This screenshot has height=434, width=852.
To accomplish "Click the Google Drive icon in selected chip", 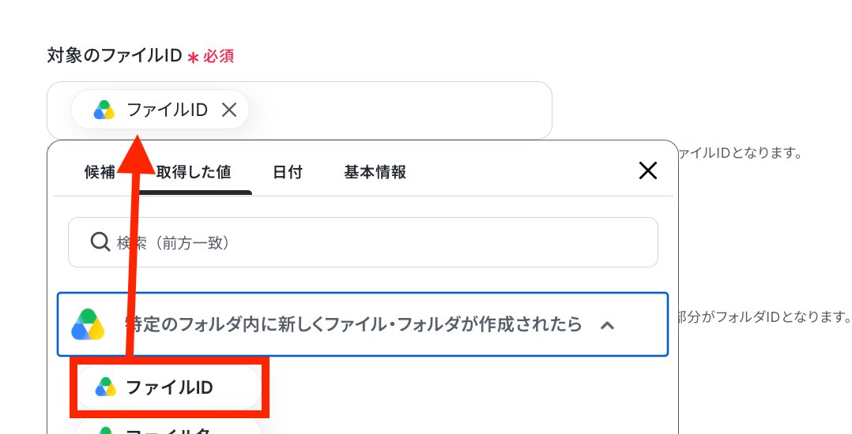I will pyautogui.click(x=104, y=110).
